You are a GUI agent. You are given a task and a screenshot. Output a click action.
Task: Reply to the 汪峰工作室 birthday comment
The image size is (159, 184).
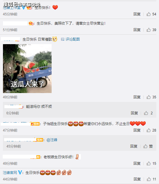click(x=137, y=14)
